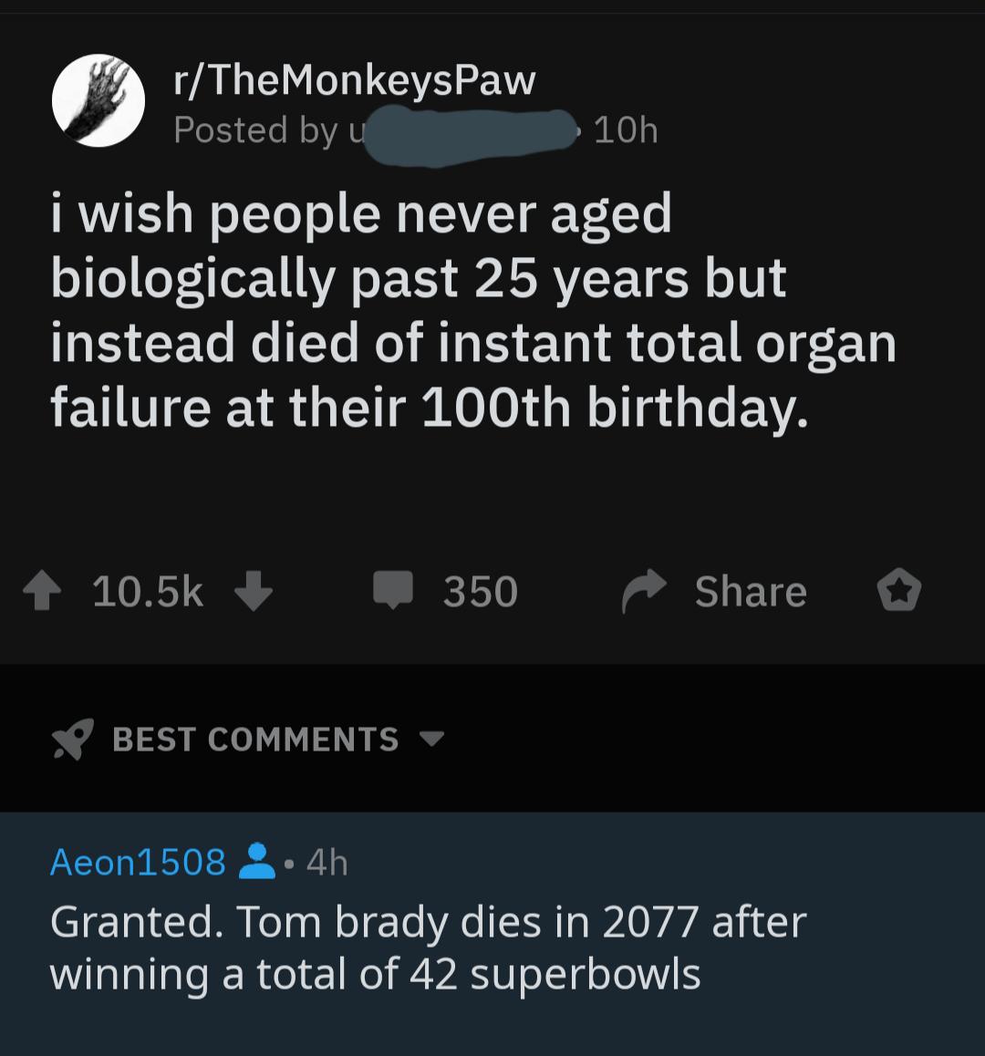This screenshot has height=1056, width=985.
Task: Tap the share arrow icon
Action: (x=645, y=593)
